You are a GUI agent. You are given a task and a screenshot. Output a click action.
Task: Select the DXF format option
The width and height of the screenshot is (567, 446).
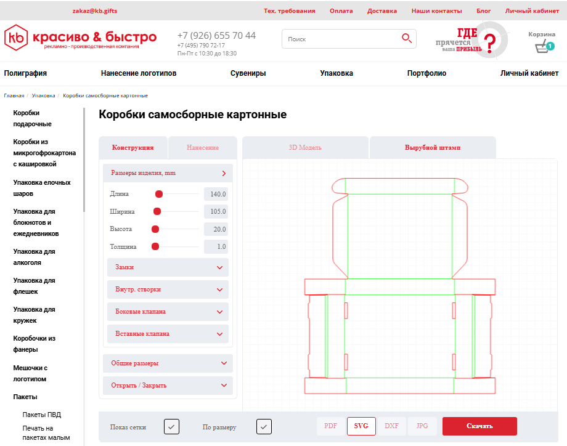pos(391,426)
